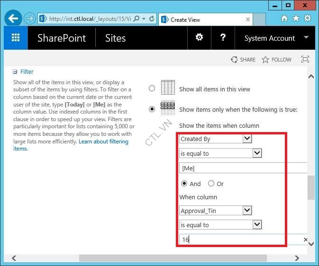Select the 'Or' radio button

coord(211,184)
